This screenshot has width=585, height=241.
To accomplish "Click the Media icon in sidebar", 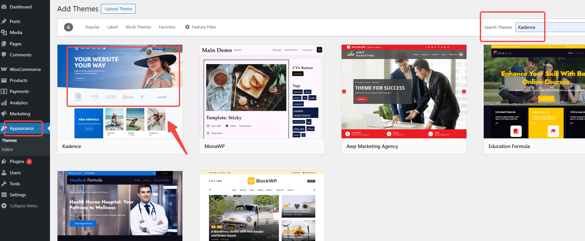I will click(x=4, y=32).
